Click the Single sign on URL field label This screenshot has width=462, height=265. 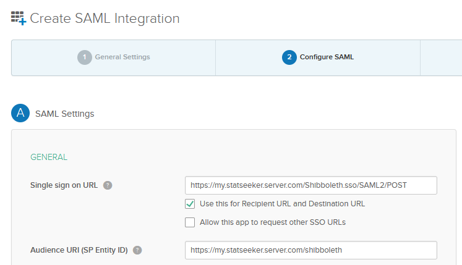tap(64, 185)
